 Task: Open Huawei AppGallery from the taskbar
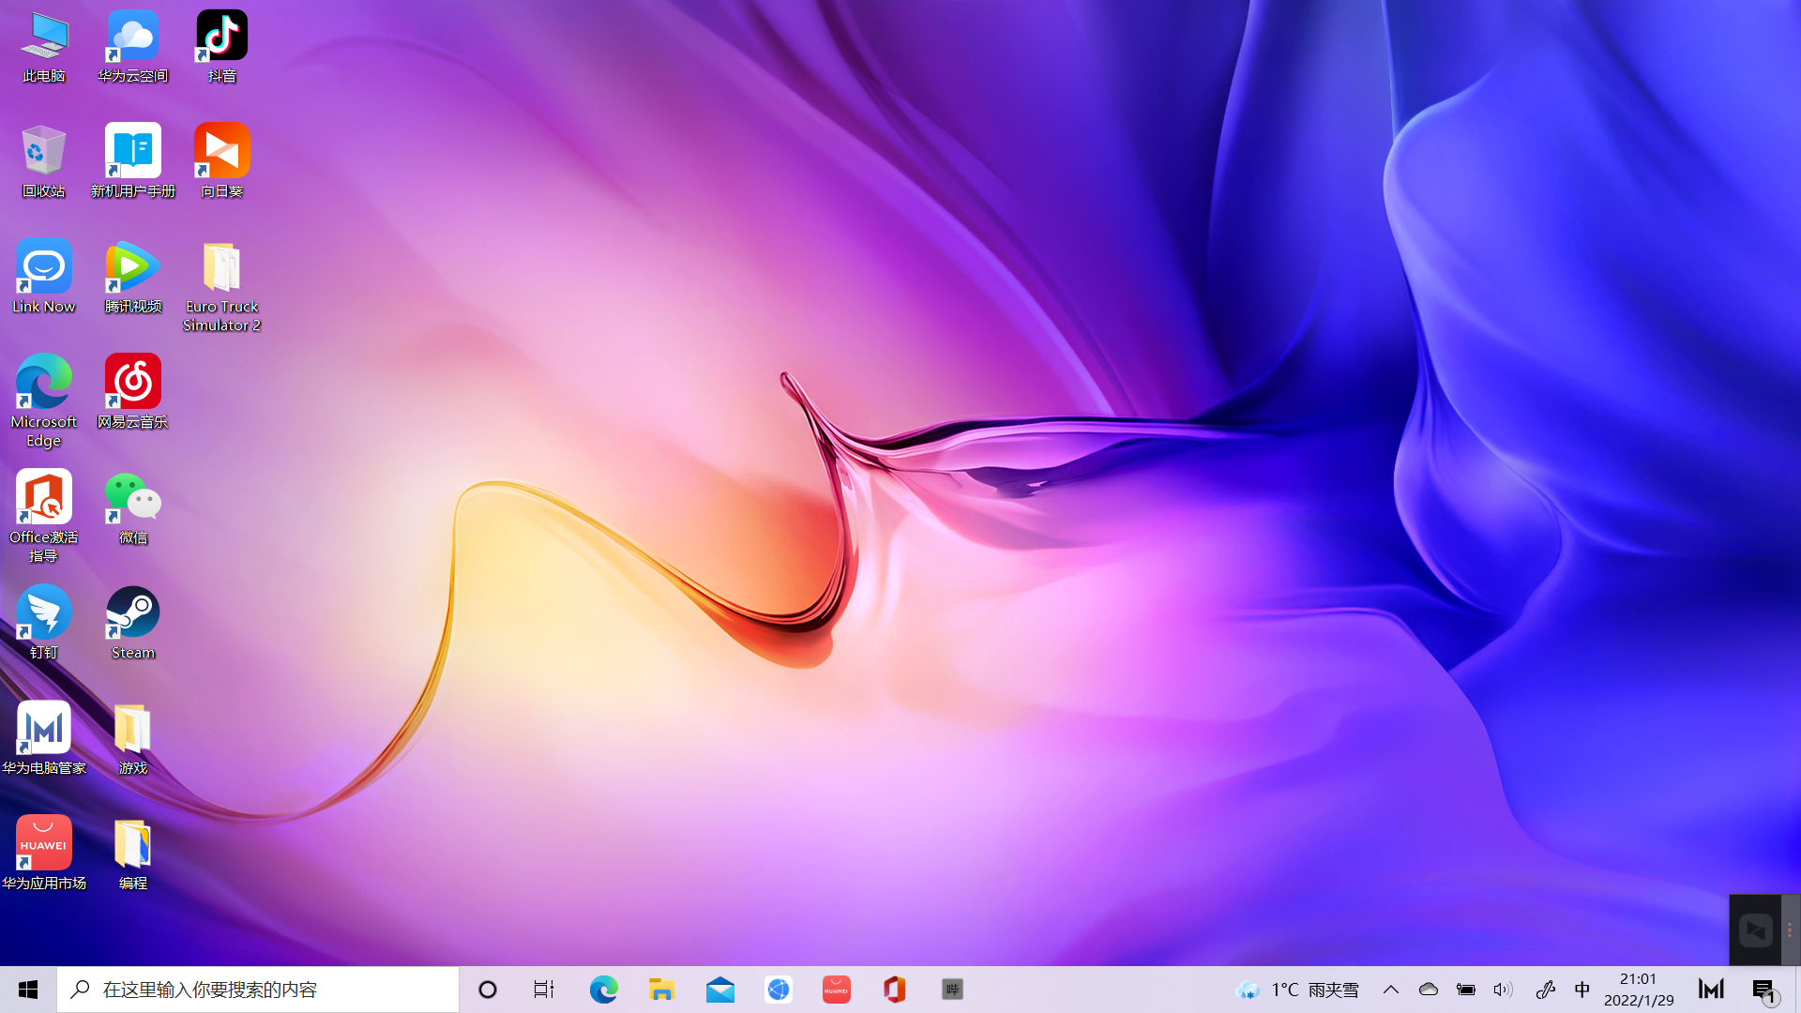pyautogui.click(x=837, y=990)
